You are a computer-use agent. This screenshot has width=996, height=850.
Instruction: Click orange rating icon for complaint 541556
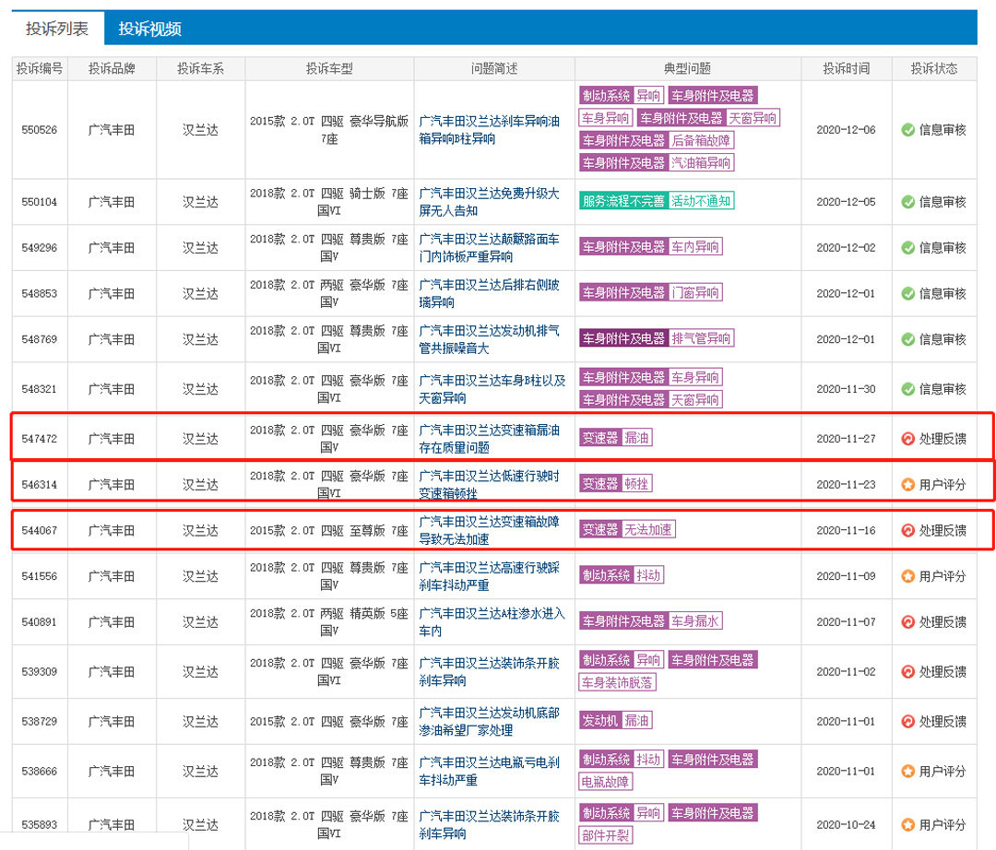(x=907, y=576)
